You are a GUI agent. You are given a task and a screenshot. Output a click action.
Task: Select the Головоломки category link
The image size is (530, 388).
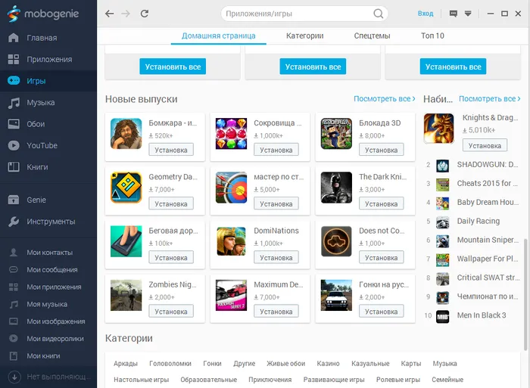click(170, 364)
